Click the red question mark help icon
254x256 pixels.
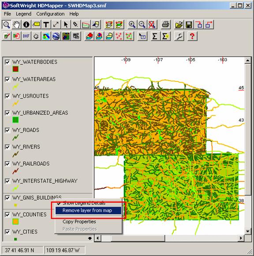(192, 36)
